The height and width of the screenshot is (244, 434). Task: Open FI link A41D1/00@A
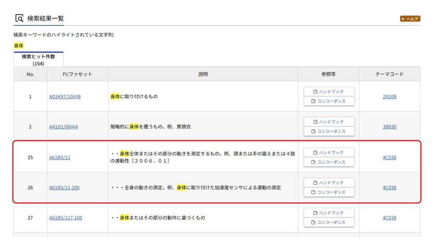pos(64,127)
